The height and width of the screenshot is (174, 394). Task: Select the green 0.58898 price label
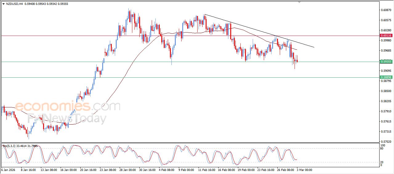click(x=386, y=77)
